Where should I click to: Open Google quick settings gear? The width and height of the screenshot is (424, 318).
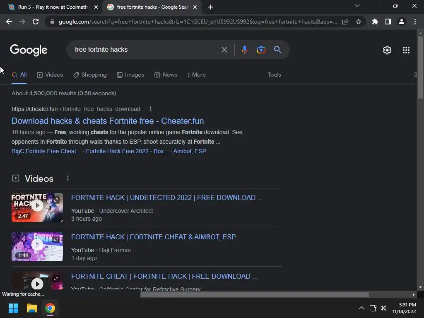[x=387, y=50]
